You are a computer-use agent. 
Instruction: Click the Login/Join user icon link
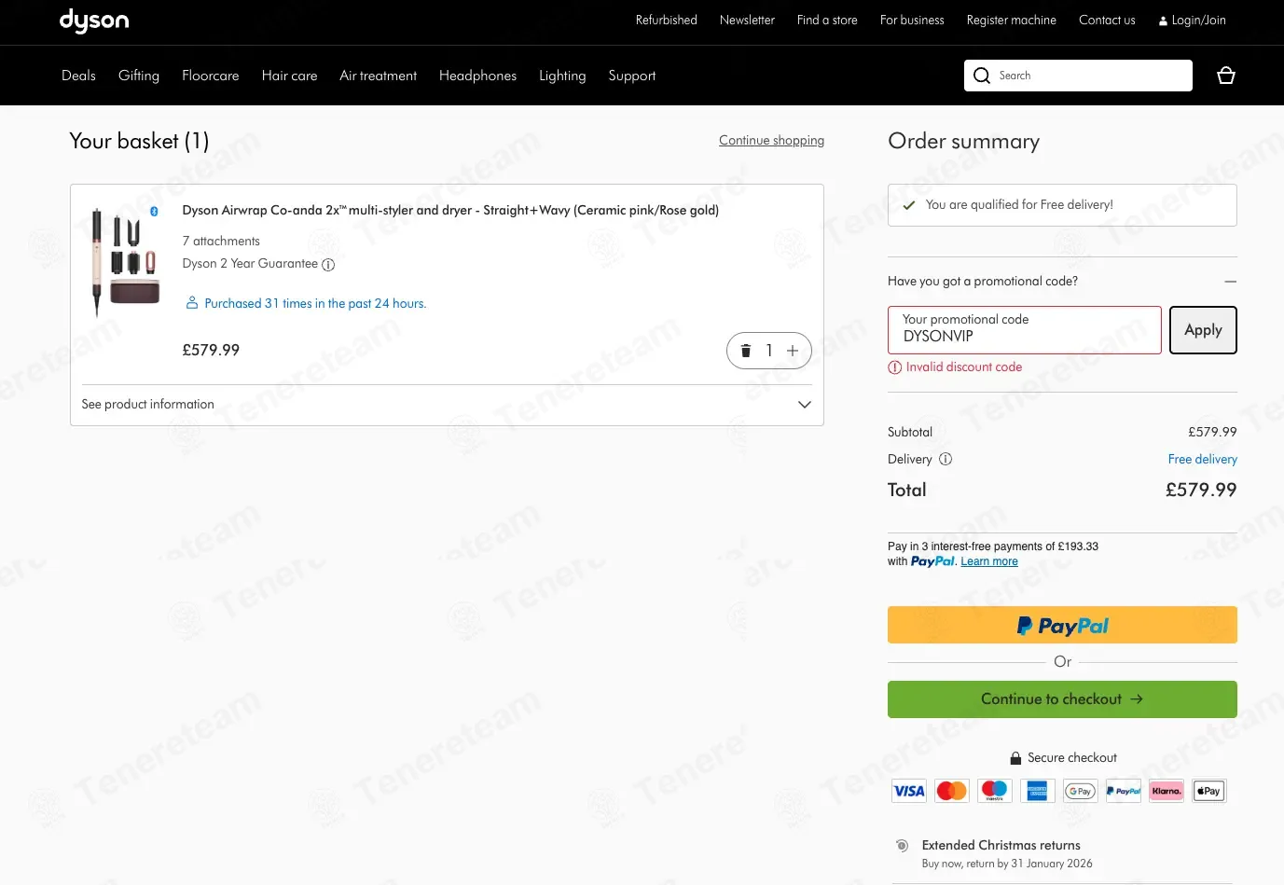click(x=1192, y=21)
